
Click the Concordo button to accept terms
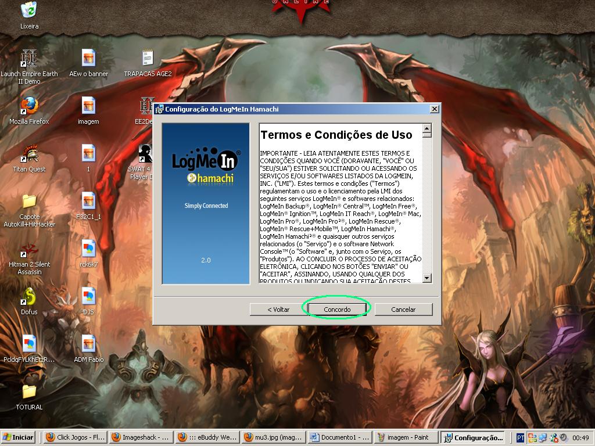[x=337, y=310]
